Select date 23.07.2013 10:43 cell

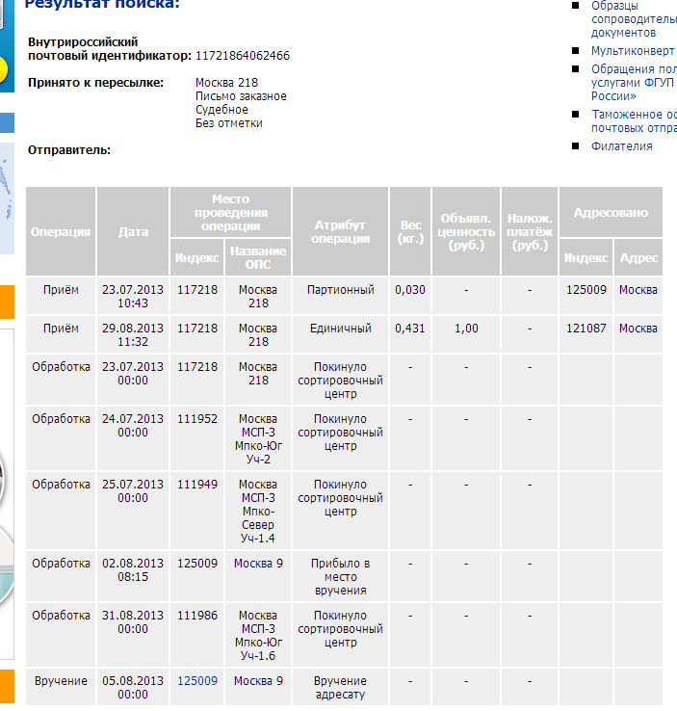coord(133,296)
